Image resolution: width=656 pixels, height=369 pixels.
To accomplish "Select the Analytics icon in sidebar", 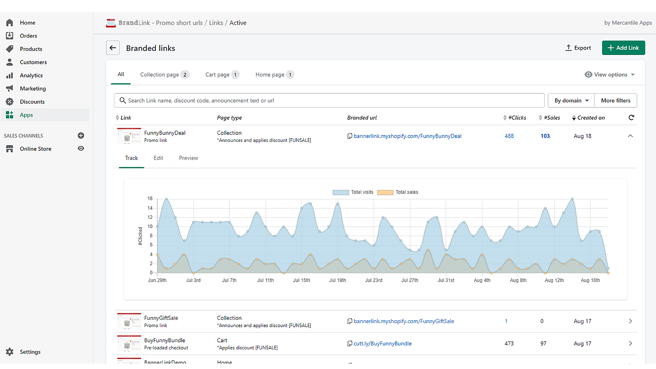I will (9, 75).
